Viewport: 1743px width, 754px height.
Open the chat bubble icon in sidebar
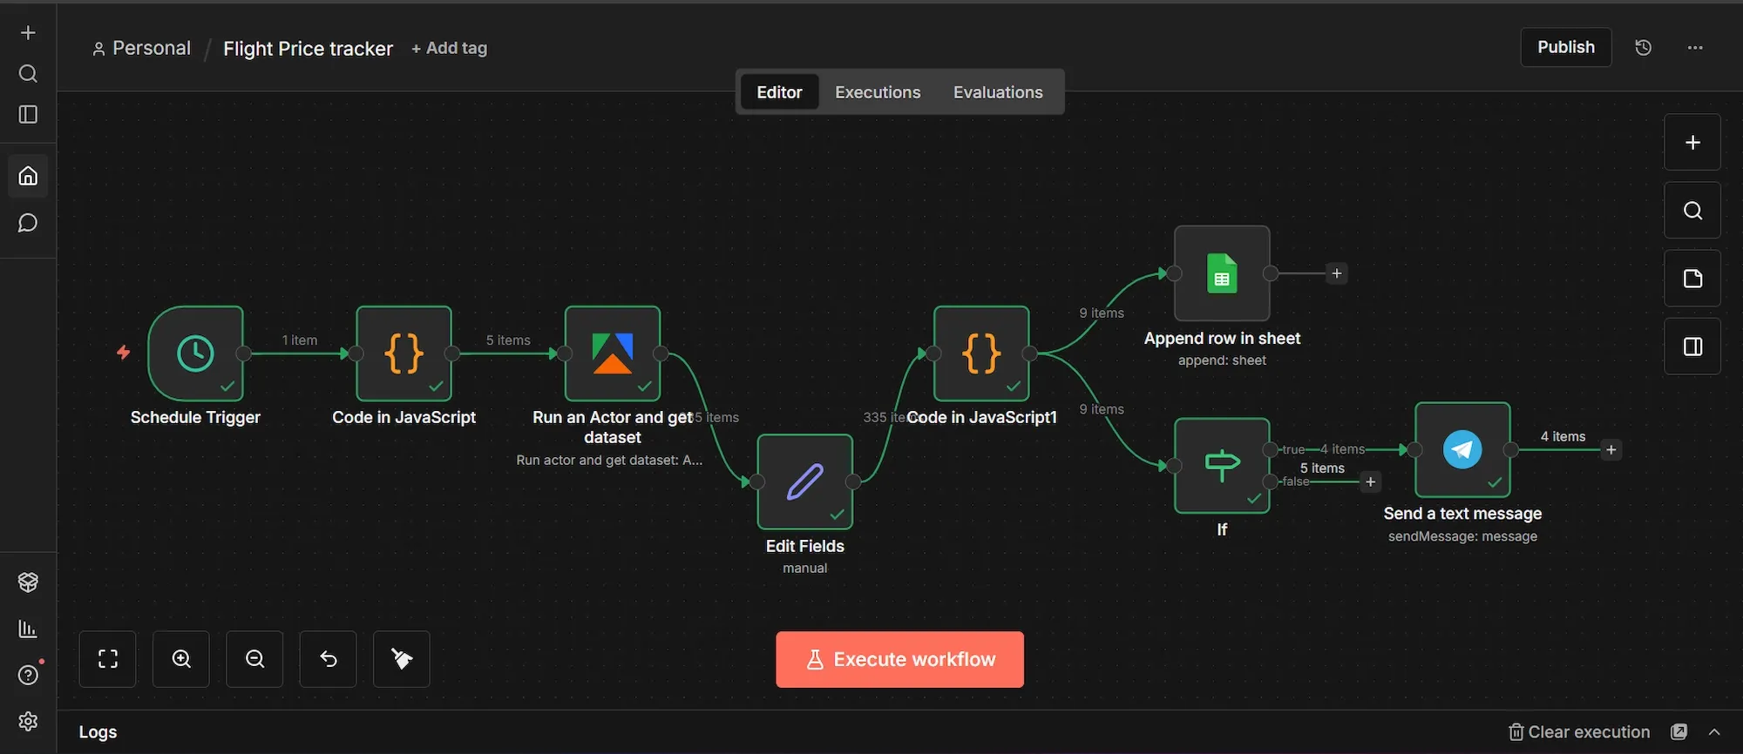(28, 223)
